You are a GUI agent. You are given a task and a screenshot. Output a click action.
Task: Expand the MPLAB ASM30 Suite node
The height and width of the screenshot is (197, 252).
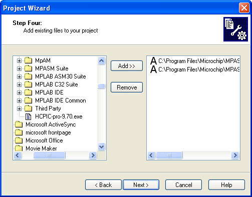[19, 76]
